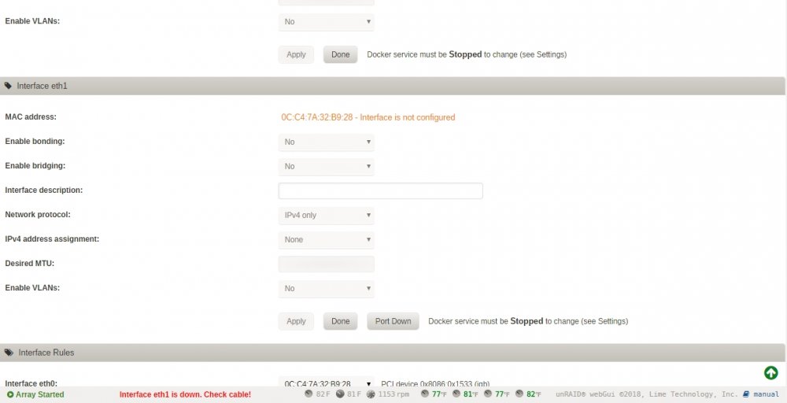Open the Network protocol dropdown showing IPv4 only
The height and width of the screenshot is (403, 787).
click(x=327, y=215)
